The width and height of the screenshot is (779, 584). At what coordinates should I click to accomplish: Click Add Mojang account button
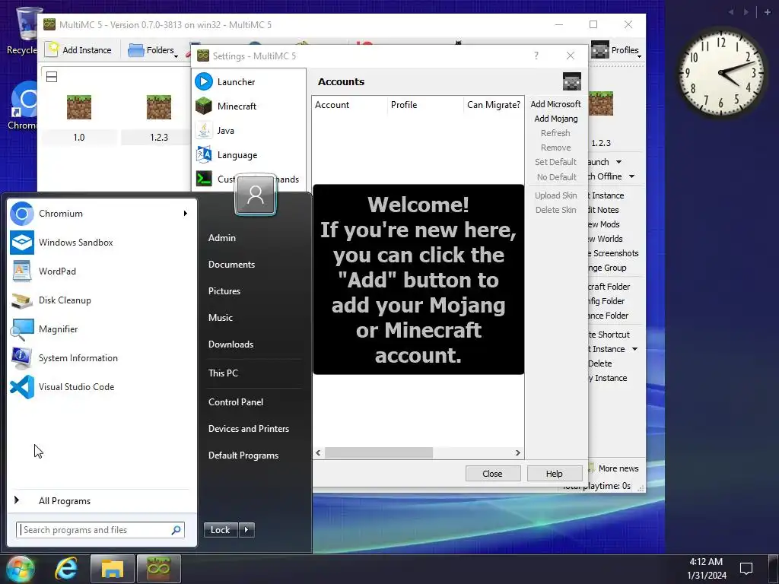(x=555, y=119)
